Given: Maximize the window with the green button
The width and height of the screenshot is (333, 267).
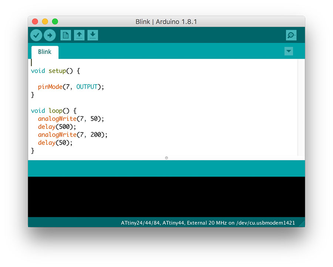Looking at the screenshot, I should (55, 21).
